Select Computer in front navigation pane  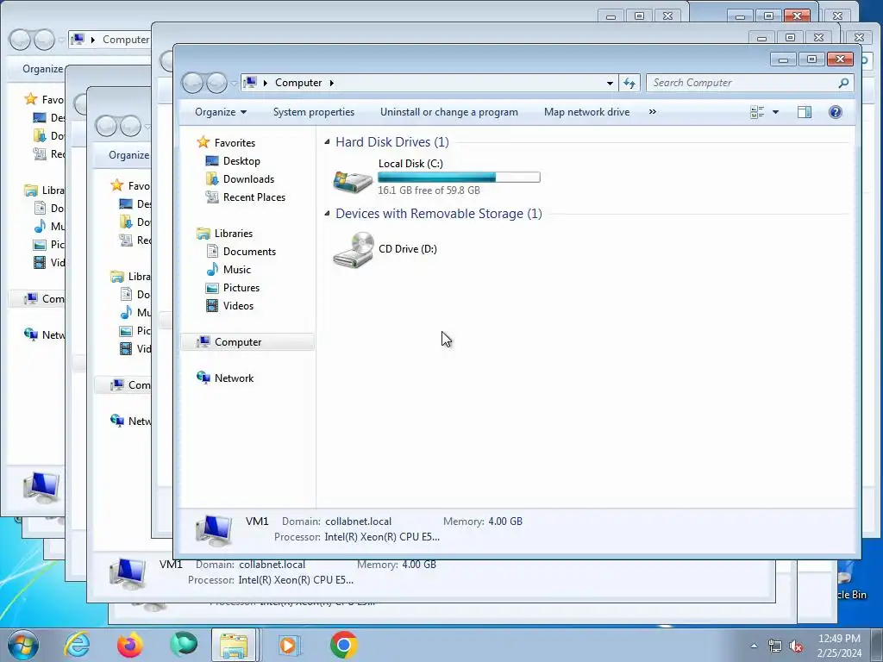[x=247, y=341]
